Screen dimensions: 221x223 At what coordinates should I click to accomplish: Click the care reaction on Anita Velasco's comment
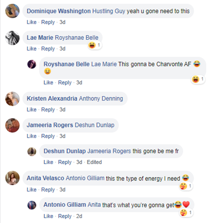(183, 186)
